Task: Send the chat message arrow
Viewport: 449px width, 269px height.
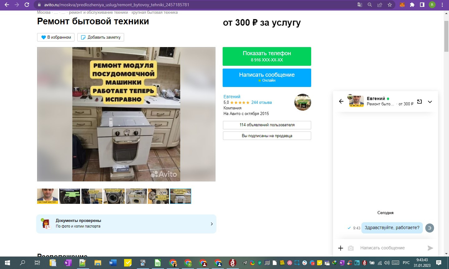Action: [x=430, y=248]
